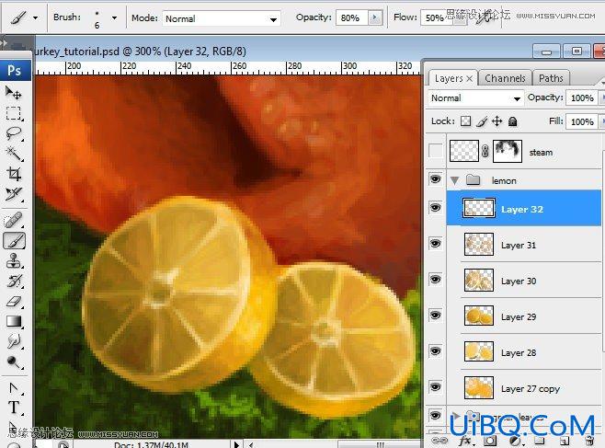Select the Lasso tool
This screenshot has width=605, height=448.
tap(14, 133)
